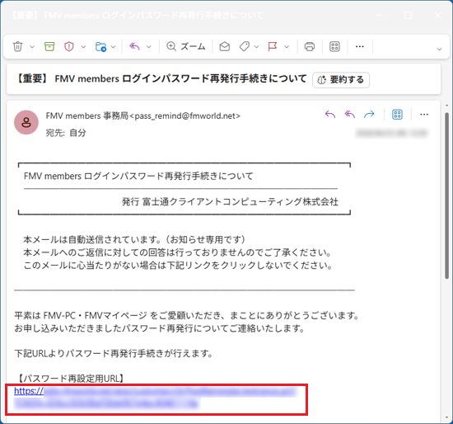This screenshot has width=453, height=424.
Task: Expand the flag options dropdown arrow
Action: click(x=287, y=46)
